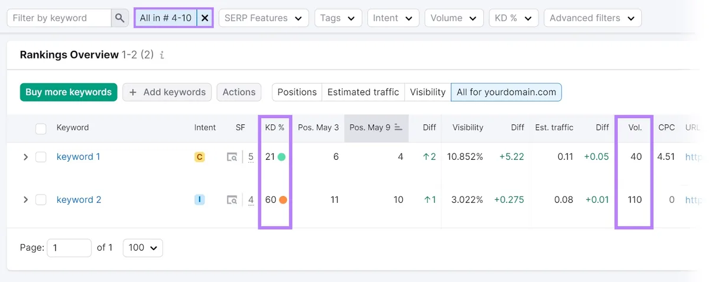Click the Rankings Overview info icon
Viewport: 709px width, 282px height.
coord(162,55)
